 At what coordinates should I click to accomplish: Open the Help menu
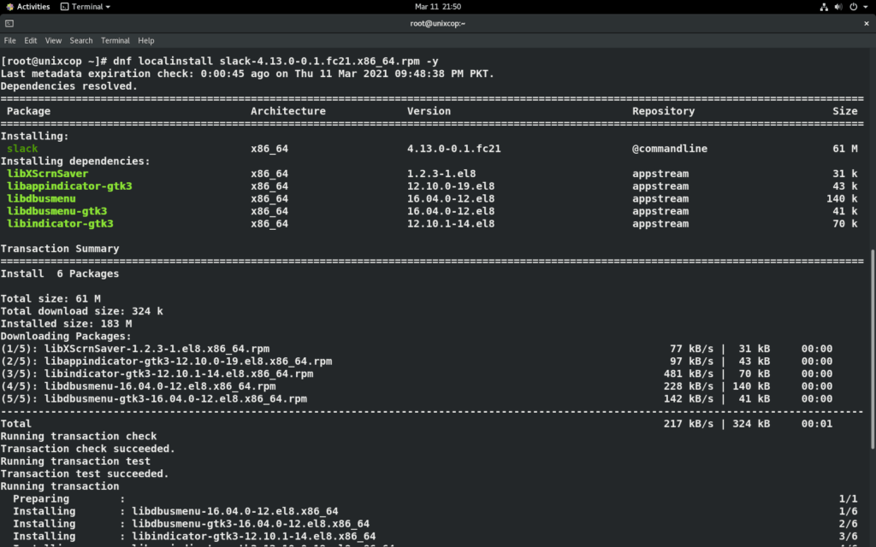click(x=145, y=41)
